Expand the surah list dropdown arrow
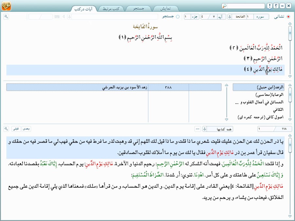 click(230, 17)
